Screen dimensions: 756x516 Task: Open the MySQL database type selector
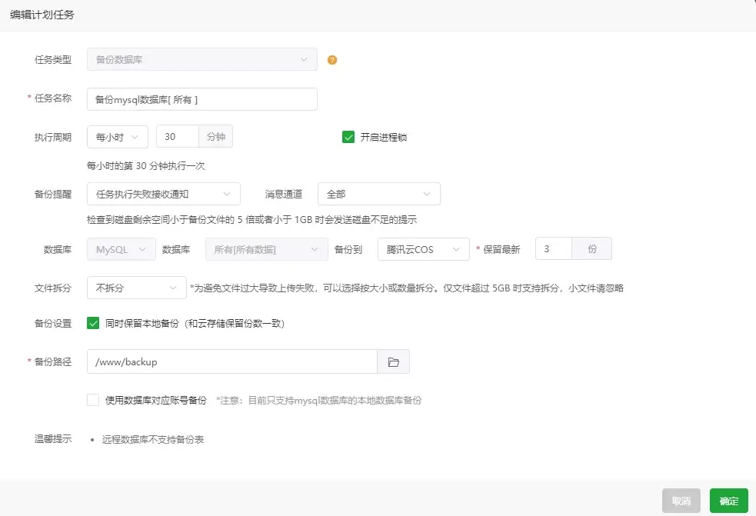[120, 250]
